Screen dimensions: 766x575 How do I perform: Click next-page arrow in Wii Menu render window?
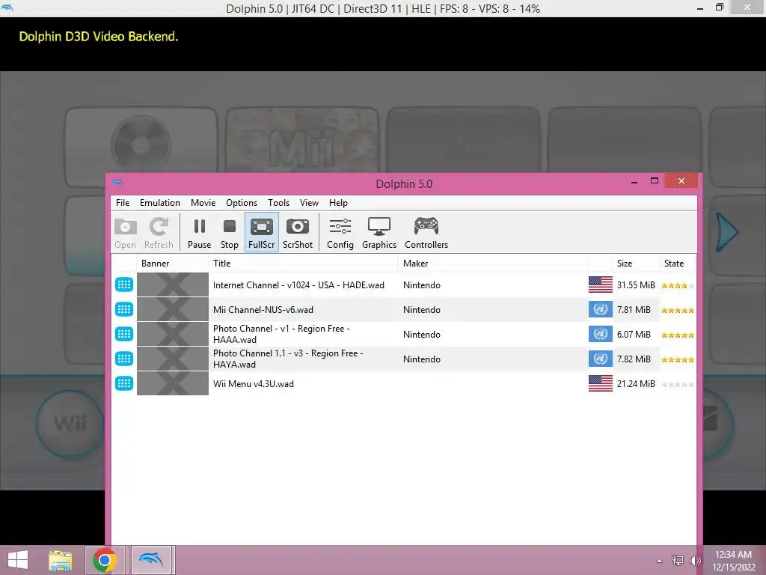pos(727,232)
